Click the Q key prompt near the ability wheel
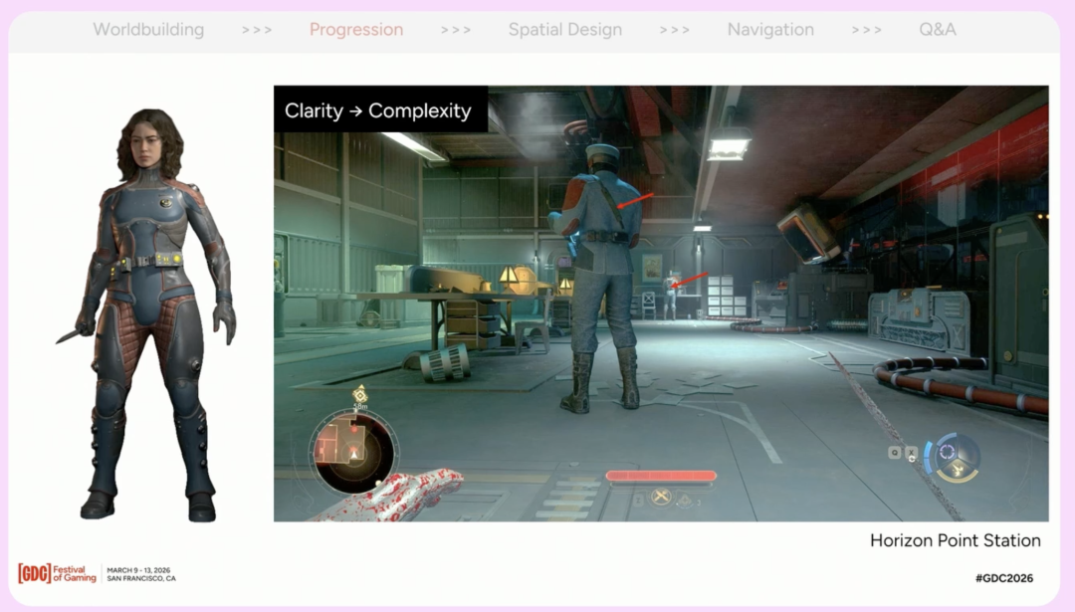This screenshot has height=612, width=1075. [x=895, y=453]
